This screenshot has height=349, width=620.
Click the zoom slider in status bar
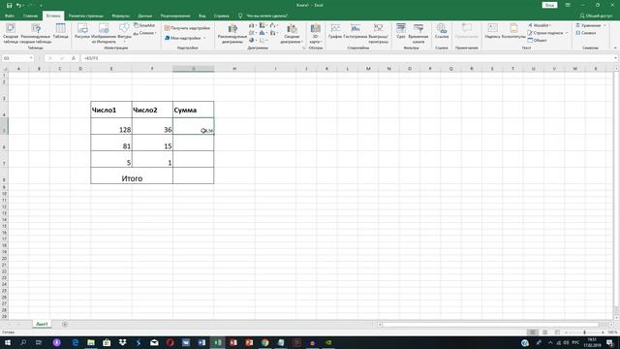[584, 333]
